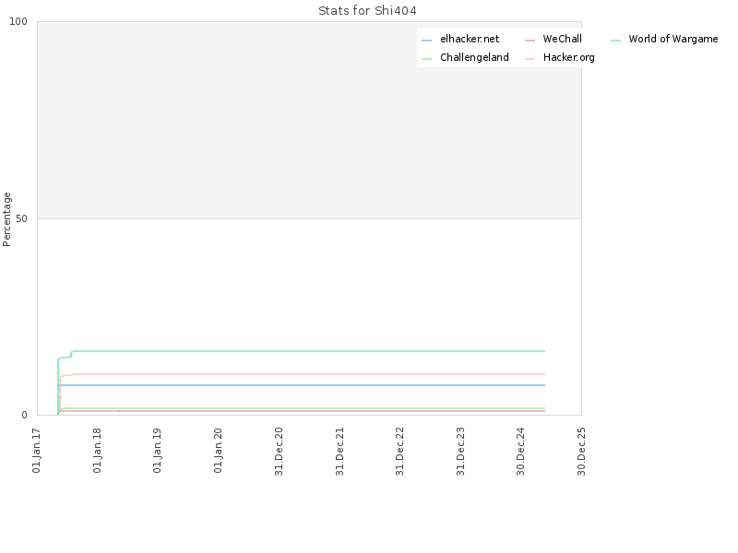Click the WeChall pink legend swatch
The image size is (738, 553).
[530, 41]
